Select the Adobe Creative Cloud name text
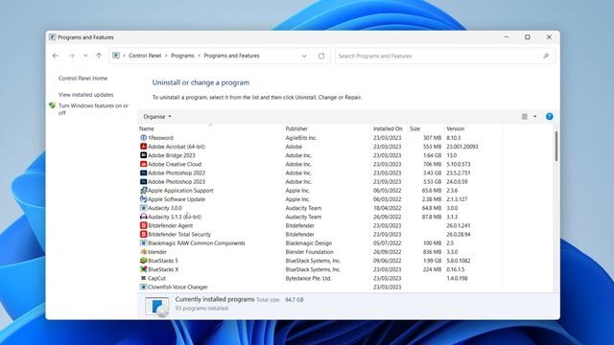Viewport: 614px width, 345px height. point(175,164)
